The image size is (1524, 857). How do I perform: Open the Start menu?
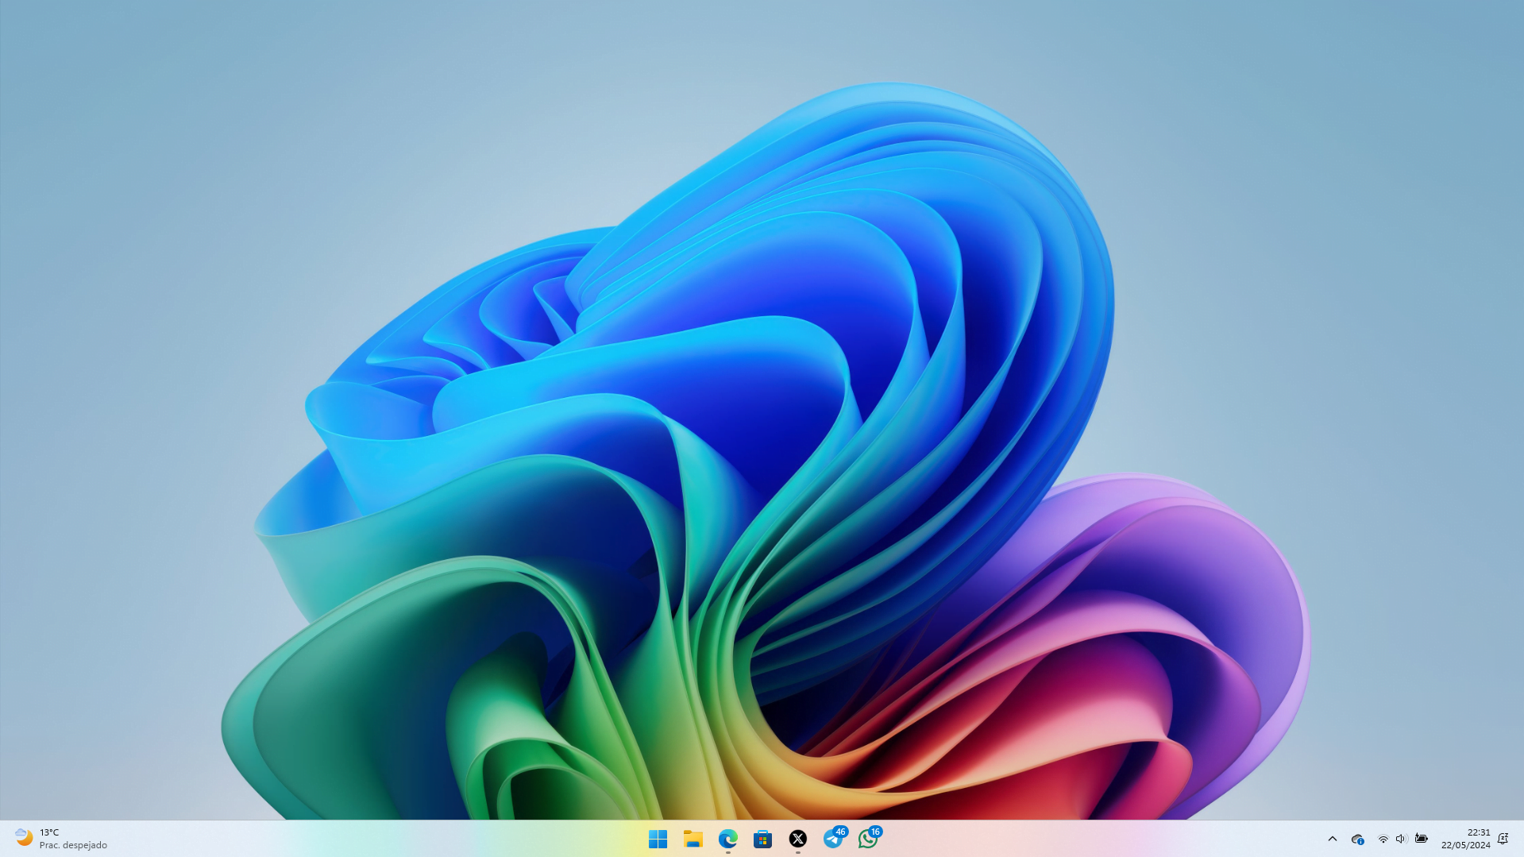pyautogui.click(x=658, y=839)
